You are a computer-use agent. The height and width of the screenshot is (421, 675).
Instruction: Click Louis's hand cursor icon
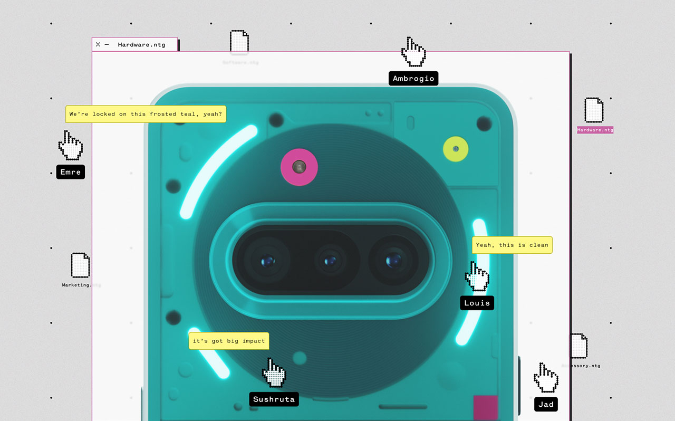477,276
